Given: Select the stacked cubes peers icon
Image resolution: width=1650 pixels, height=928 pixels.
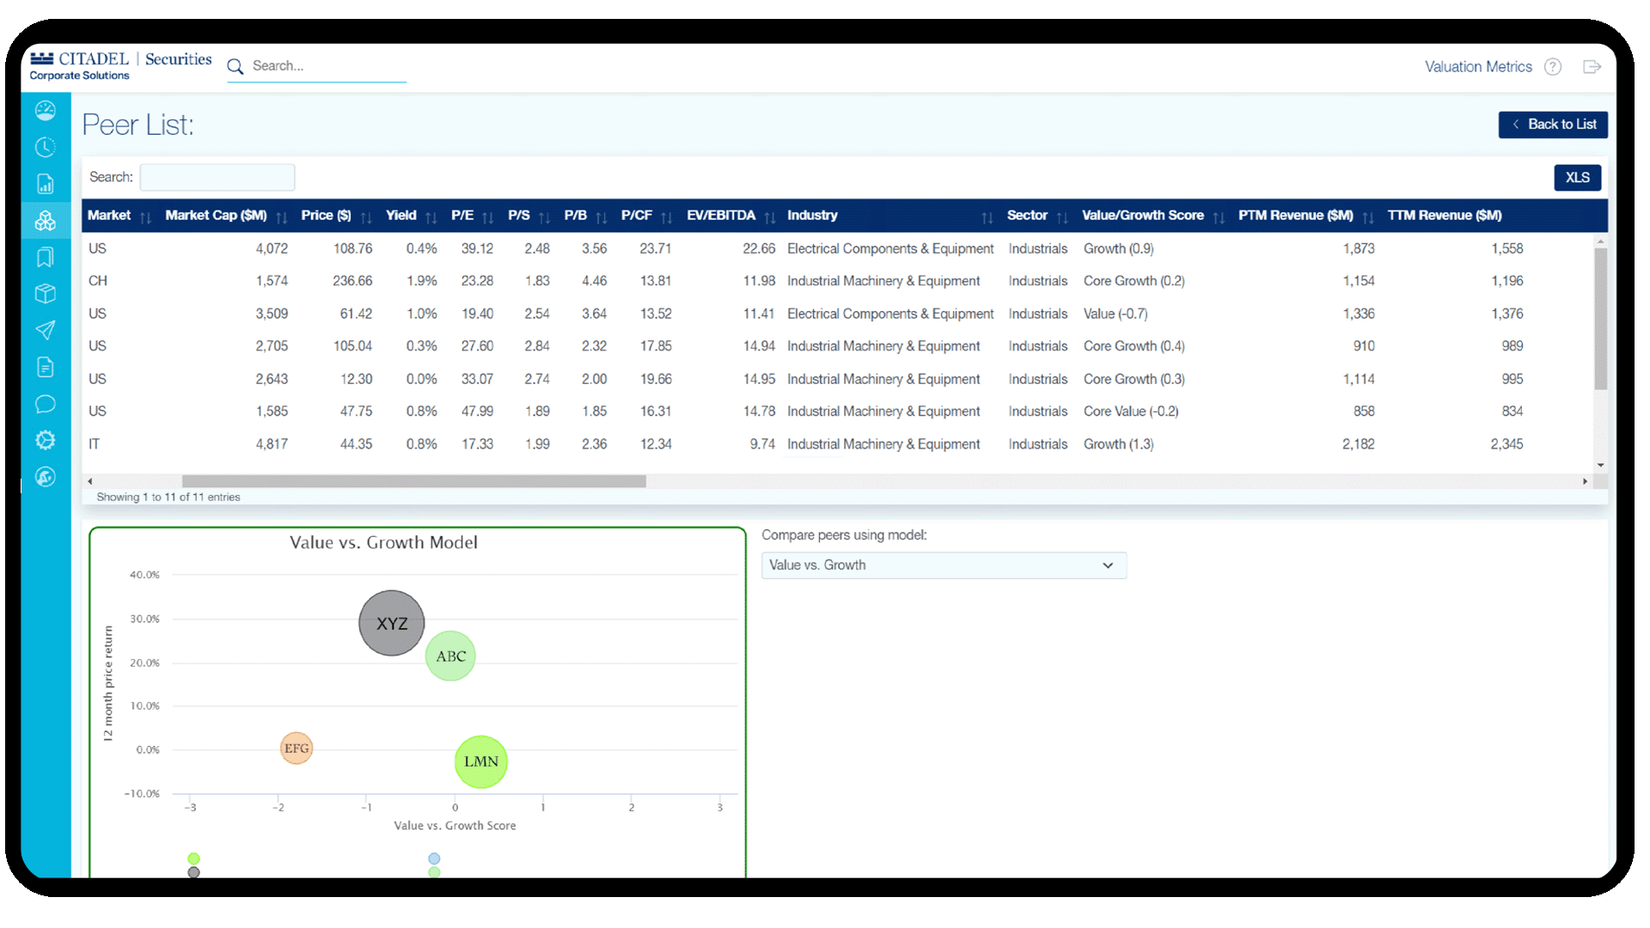Looking at the screenshot, I should click(x=46, y=221).
